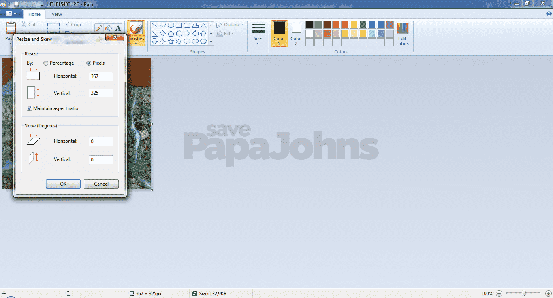Pick the Triangle shape

203,25
